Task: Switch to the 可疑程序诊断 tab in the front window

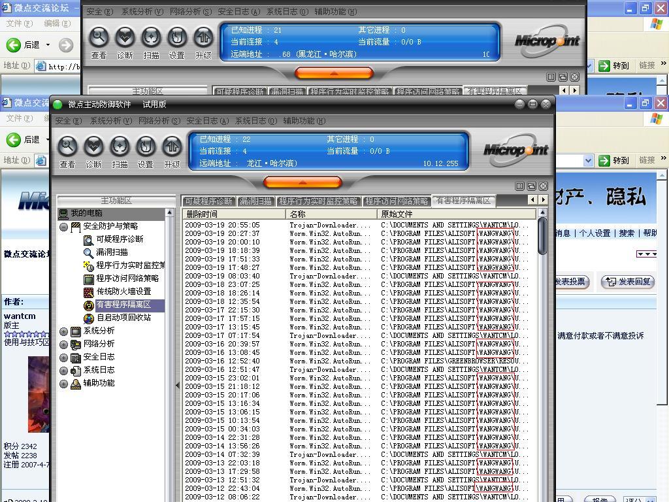Action: point(209,201)
